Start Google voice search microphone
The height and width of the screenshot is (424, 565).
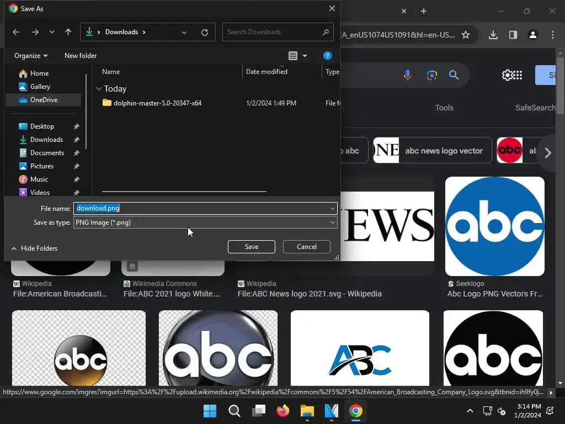point(408,75)
